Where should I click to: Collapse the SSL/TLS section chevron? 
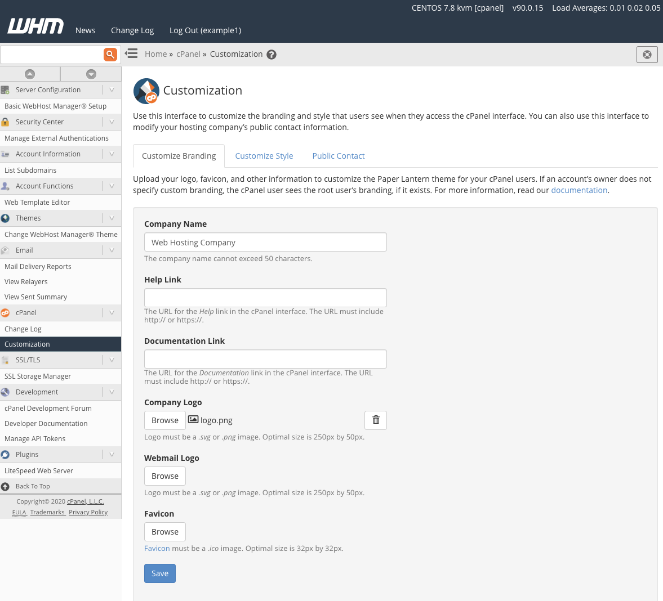pos(112,360)
